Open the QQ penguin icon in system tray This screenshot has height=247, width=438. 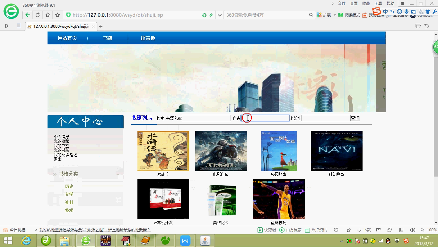click(388, 241)
